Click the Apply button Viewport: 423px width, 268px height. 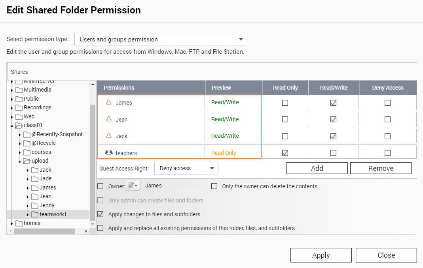(x=321, y=255)
